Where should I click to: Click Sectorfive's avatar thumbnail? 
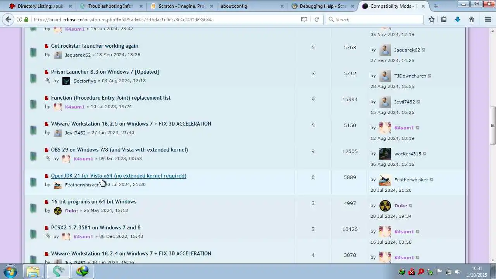pyautogui.click(x=66, y=81)
